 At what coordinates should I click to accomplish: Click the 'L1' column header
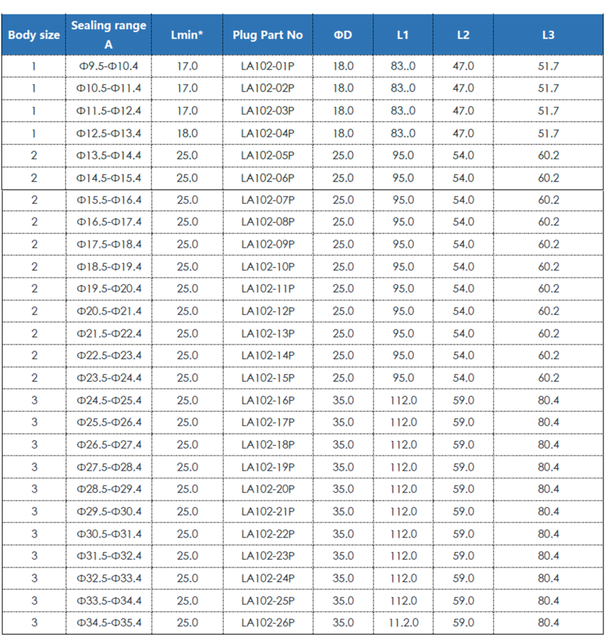(x=403, y=35)
